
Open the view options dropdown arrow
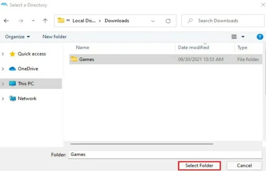pos(243,37)
